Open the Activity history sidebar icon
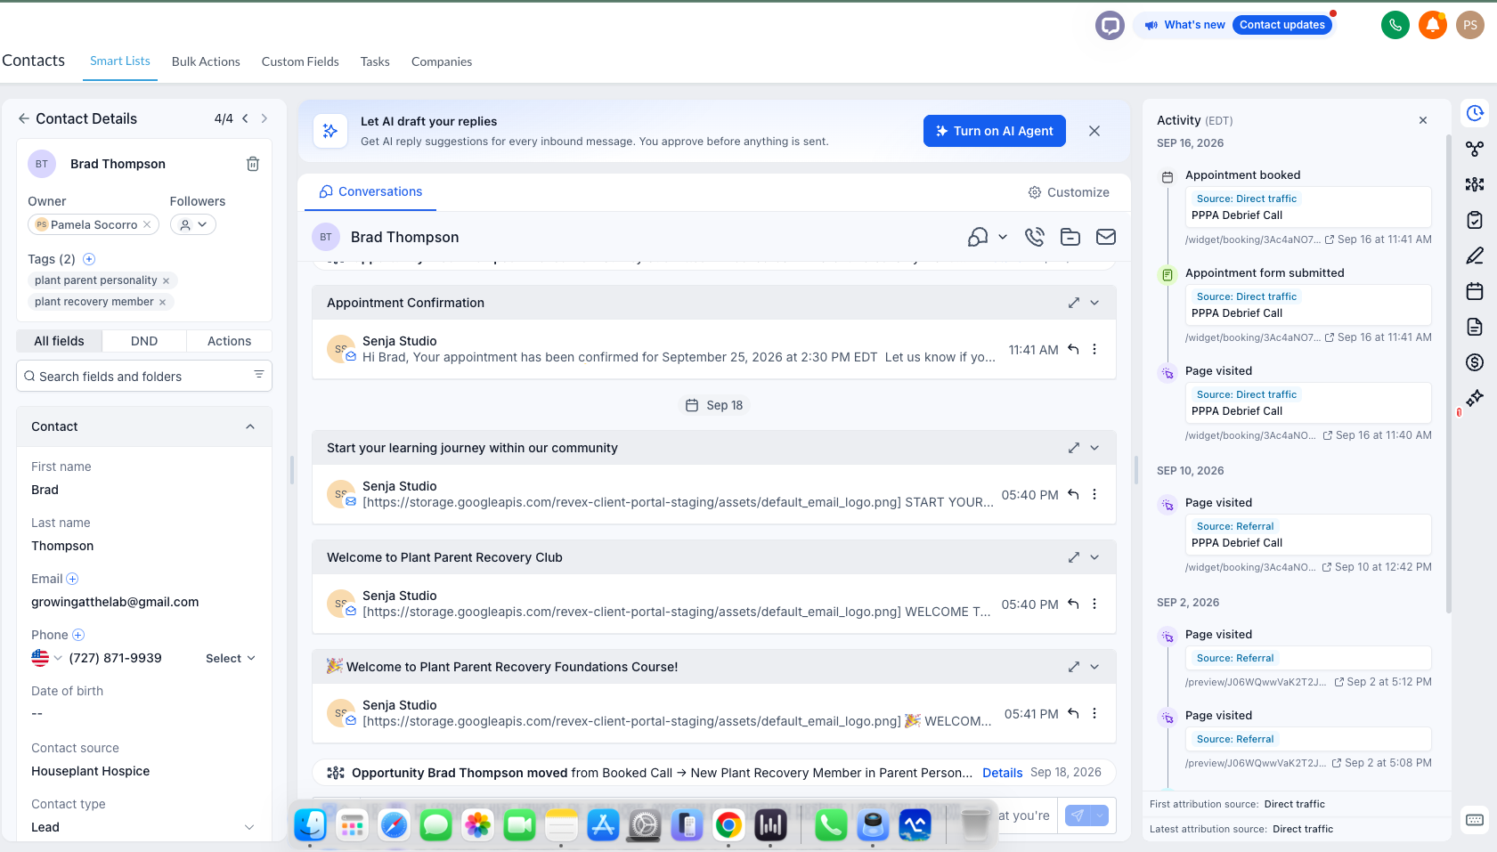The height and width of the screenshot is (852, 1497). [x=1475, y=113]
